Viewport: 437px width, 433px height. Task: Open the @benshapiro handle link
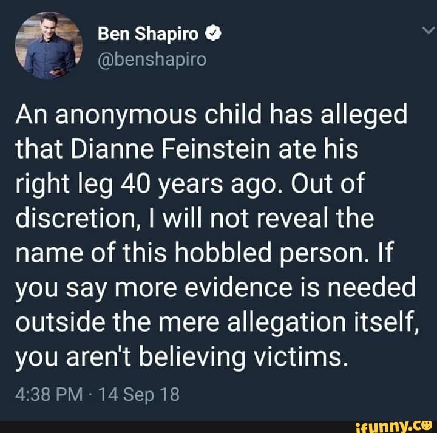pos(152,60)
